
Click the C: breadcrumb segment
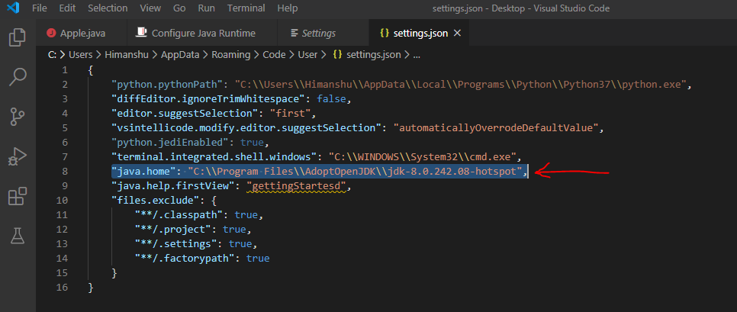tap(52, 54)
